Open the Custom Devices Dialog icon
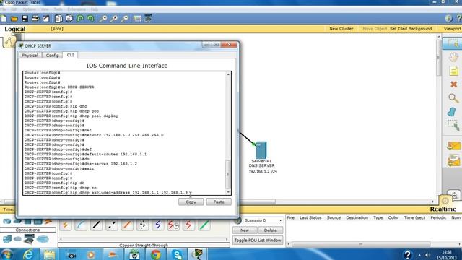462x260 pixels. pos(148,18)
